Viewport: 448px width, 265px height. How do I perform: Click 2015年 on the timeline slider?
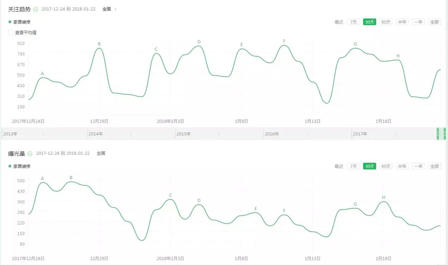tap(184, 134)
